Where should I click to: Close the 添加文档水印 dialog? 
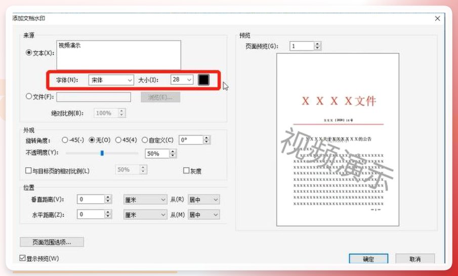click(437, 19)
